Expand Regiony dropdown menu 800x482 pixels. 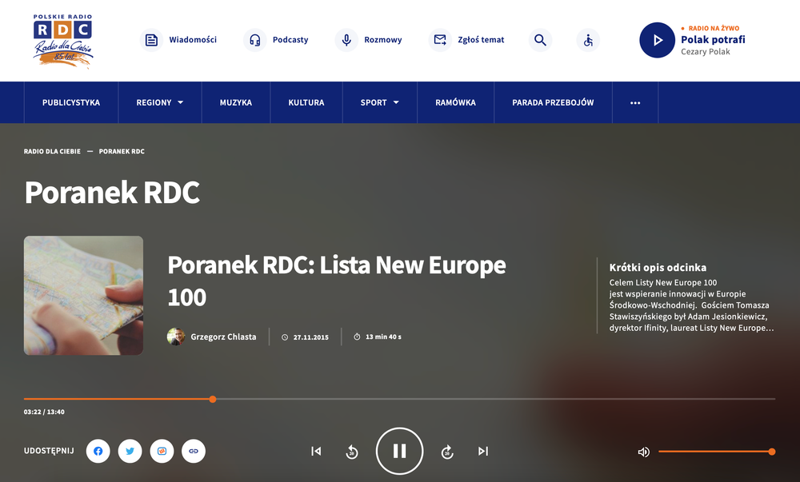160,102
